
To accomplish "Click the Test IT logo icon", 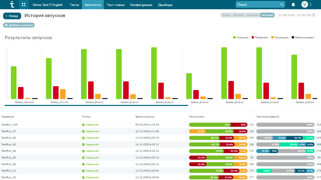I will click(12, 4).
